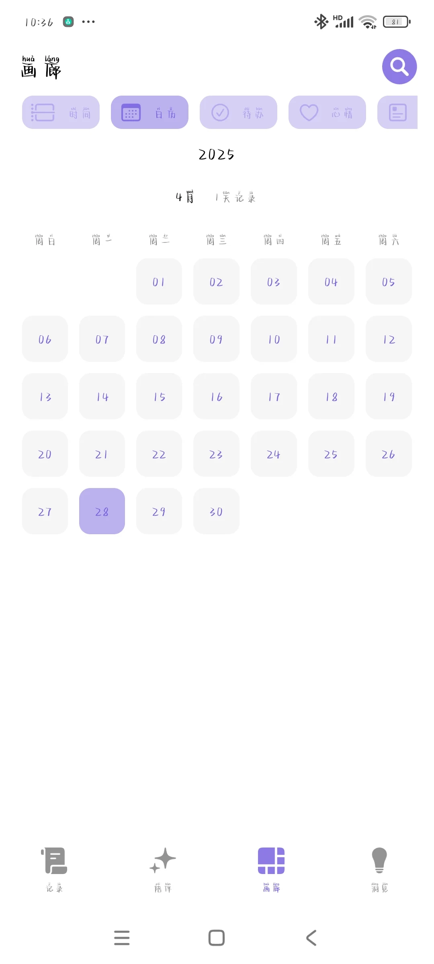Click the 4月 month label

[x=185, y=197]
